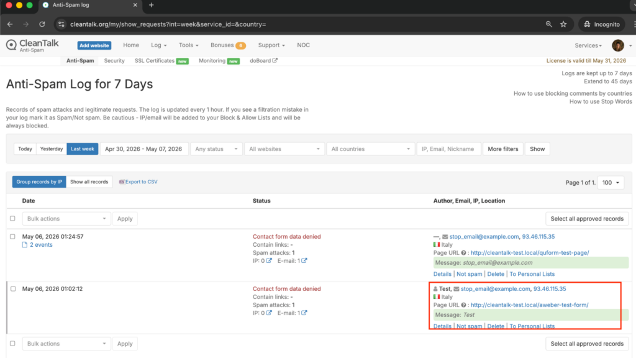
Task: Open a new browser tab
Action: 152,5
